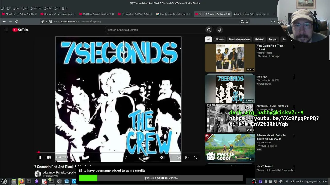The width and height of the screenshot is (330, 185).
Task: Open the terminal taskbar icon
Action: click(29, 181)
